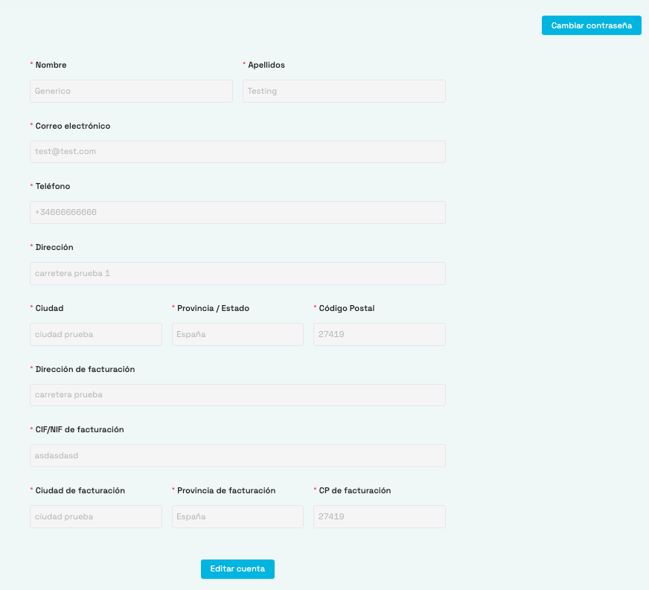Click the CIF/NIF de facturación input

237,455
